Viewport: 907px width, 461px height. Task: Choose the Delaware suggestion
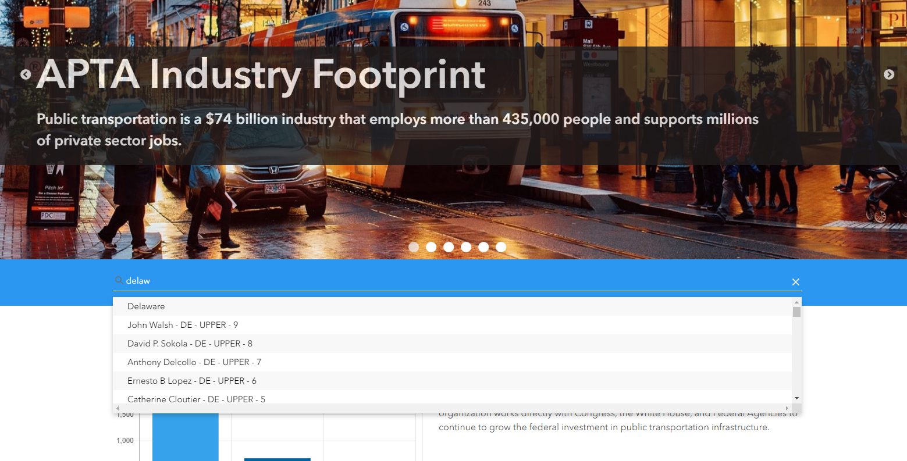(452, 306)
